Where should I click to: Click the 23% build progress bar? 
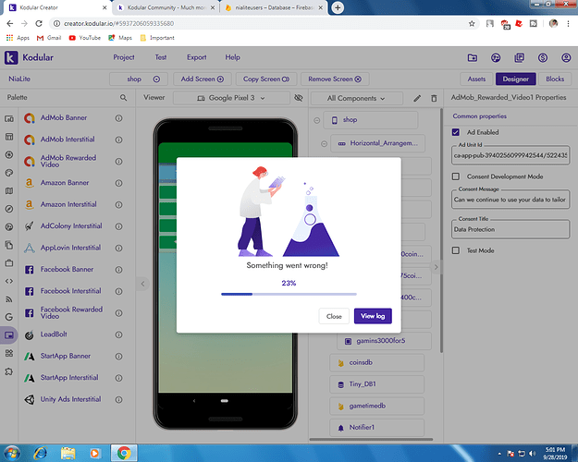pyautogui.click(x=289, y=294)
